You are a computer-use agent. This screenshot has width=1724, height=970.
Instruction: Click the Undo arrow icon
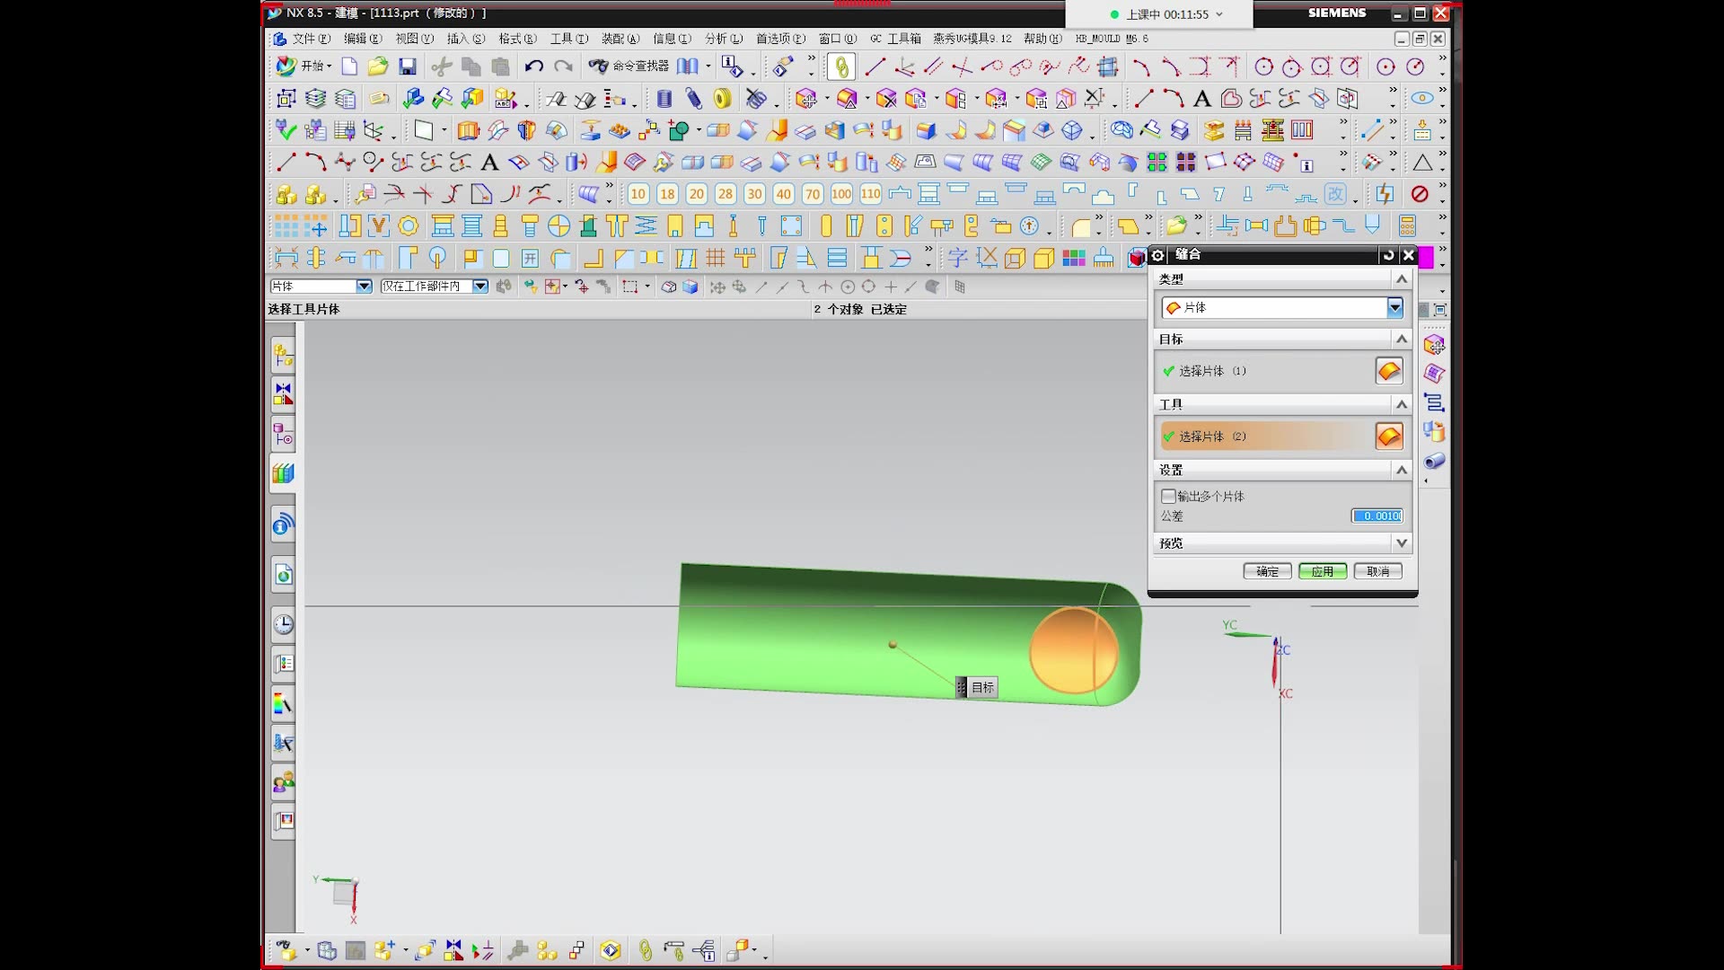click(x=534, y=66)
